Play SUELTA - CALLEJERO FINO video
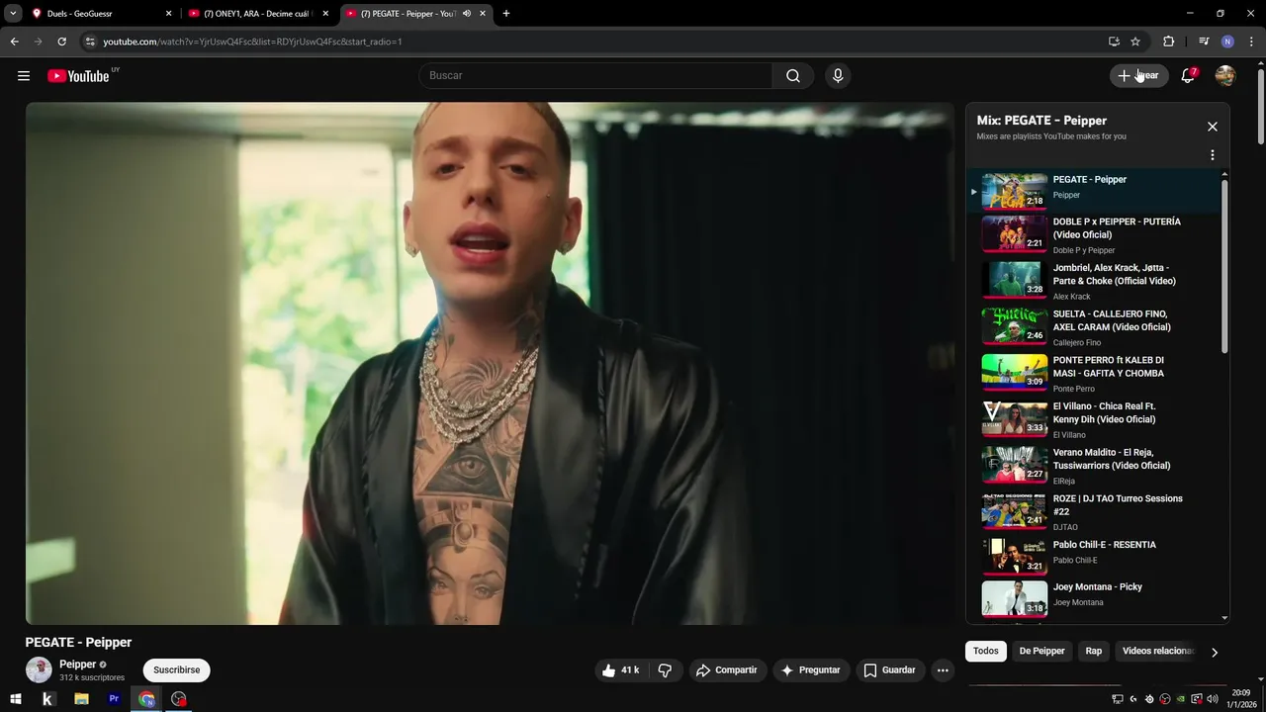 [1095, 327]
